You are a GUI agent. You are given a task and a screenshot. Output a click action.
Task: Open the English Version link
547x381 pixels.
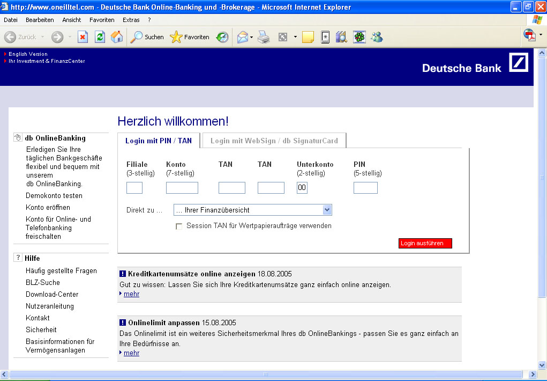pyautogui.click(x=28, y=54)
